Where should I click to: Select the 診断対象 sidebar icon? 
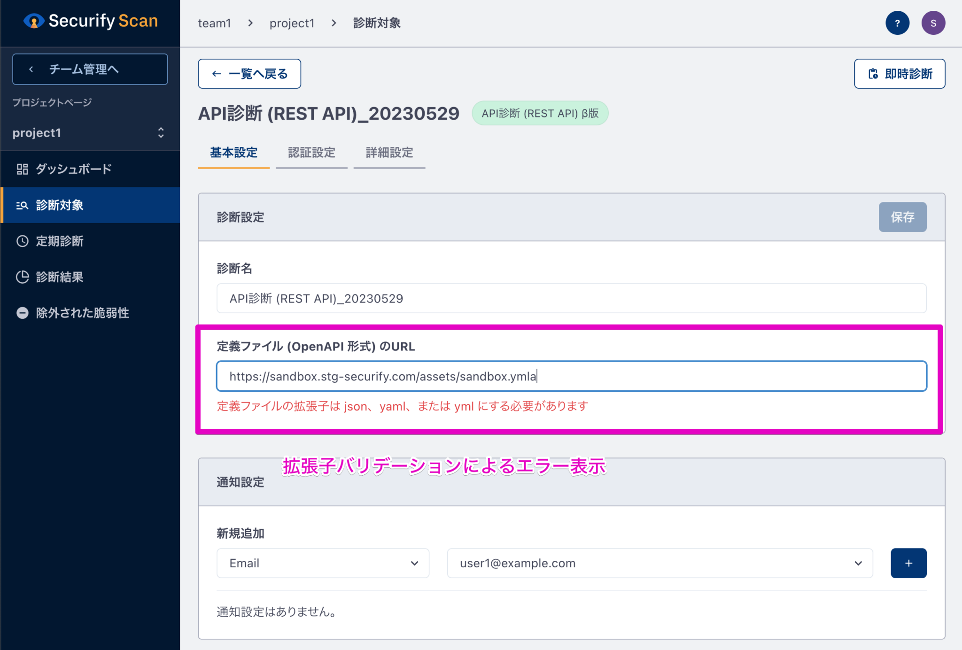pos(22,205)
